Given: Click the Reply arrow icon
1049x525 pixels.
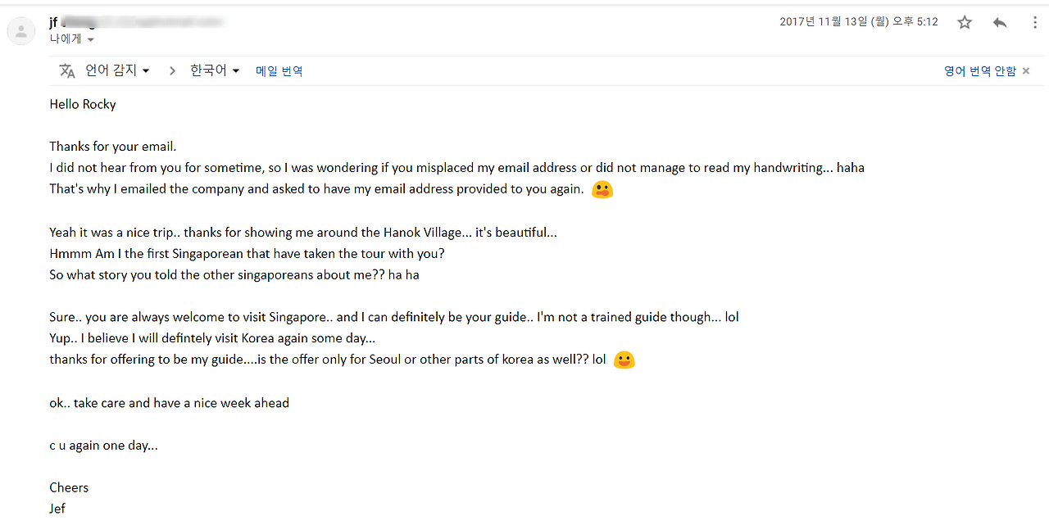Looking at the screenshot, I should coord(999,22).
